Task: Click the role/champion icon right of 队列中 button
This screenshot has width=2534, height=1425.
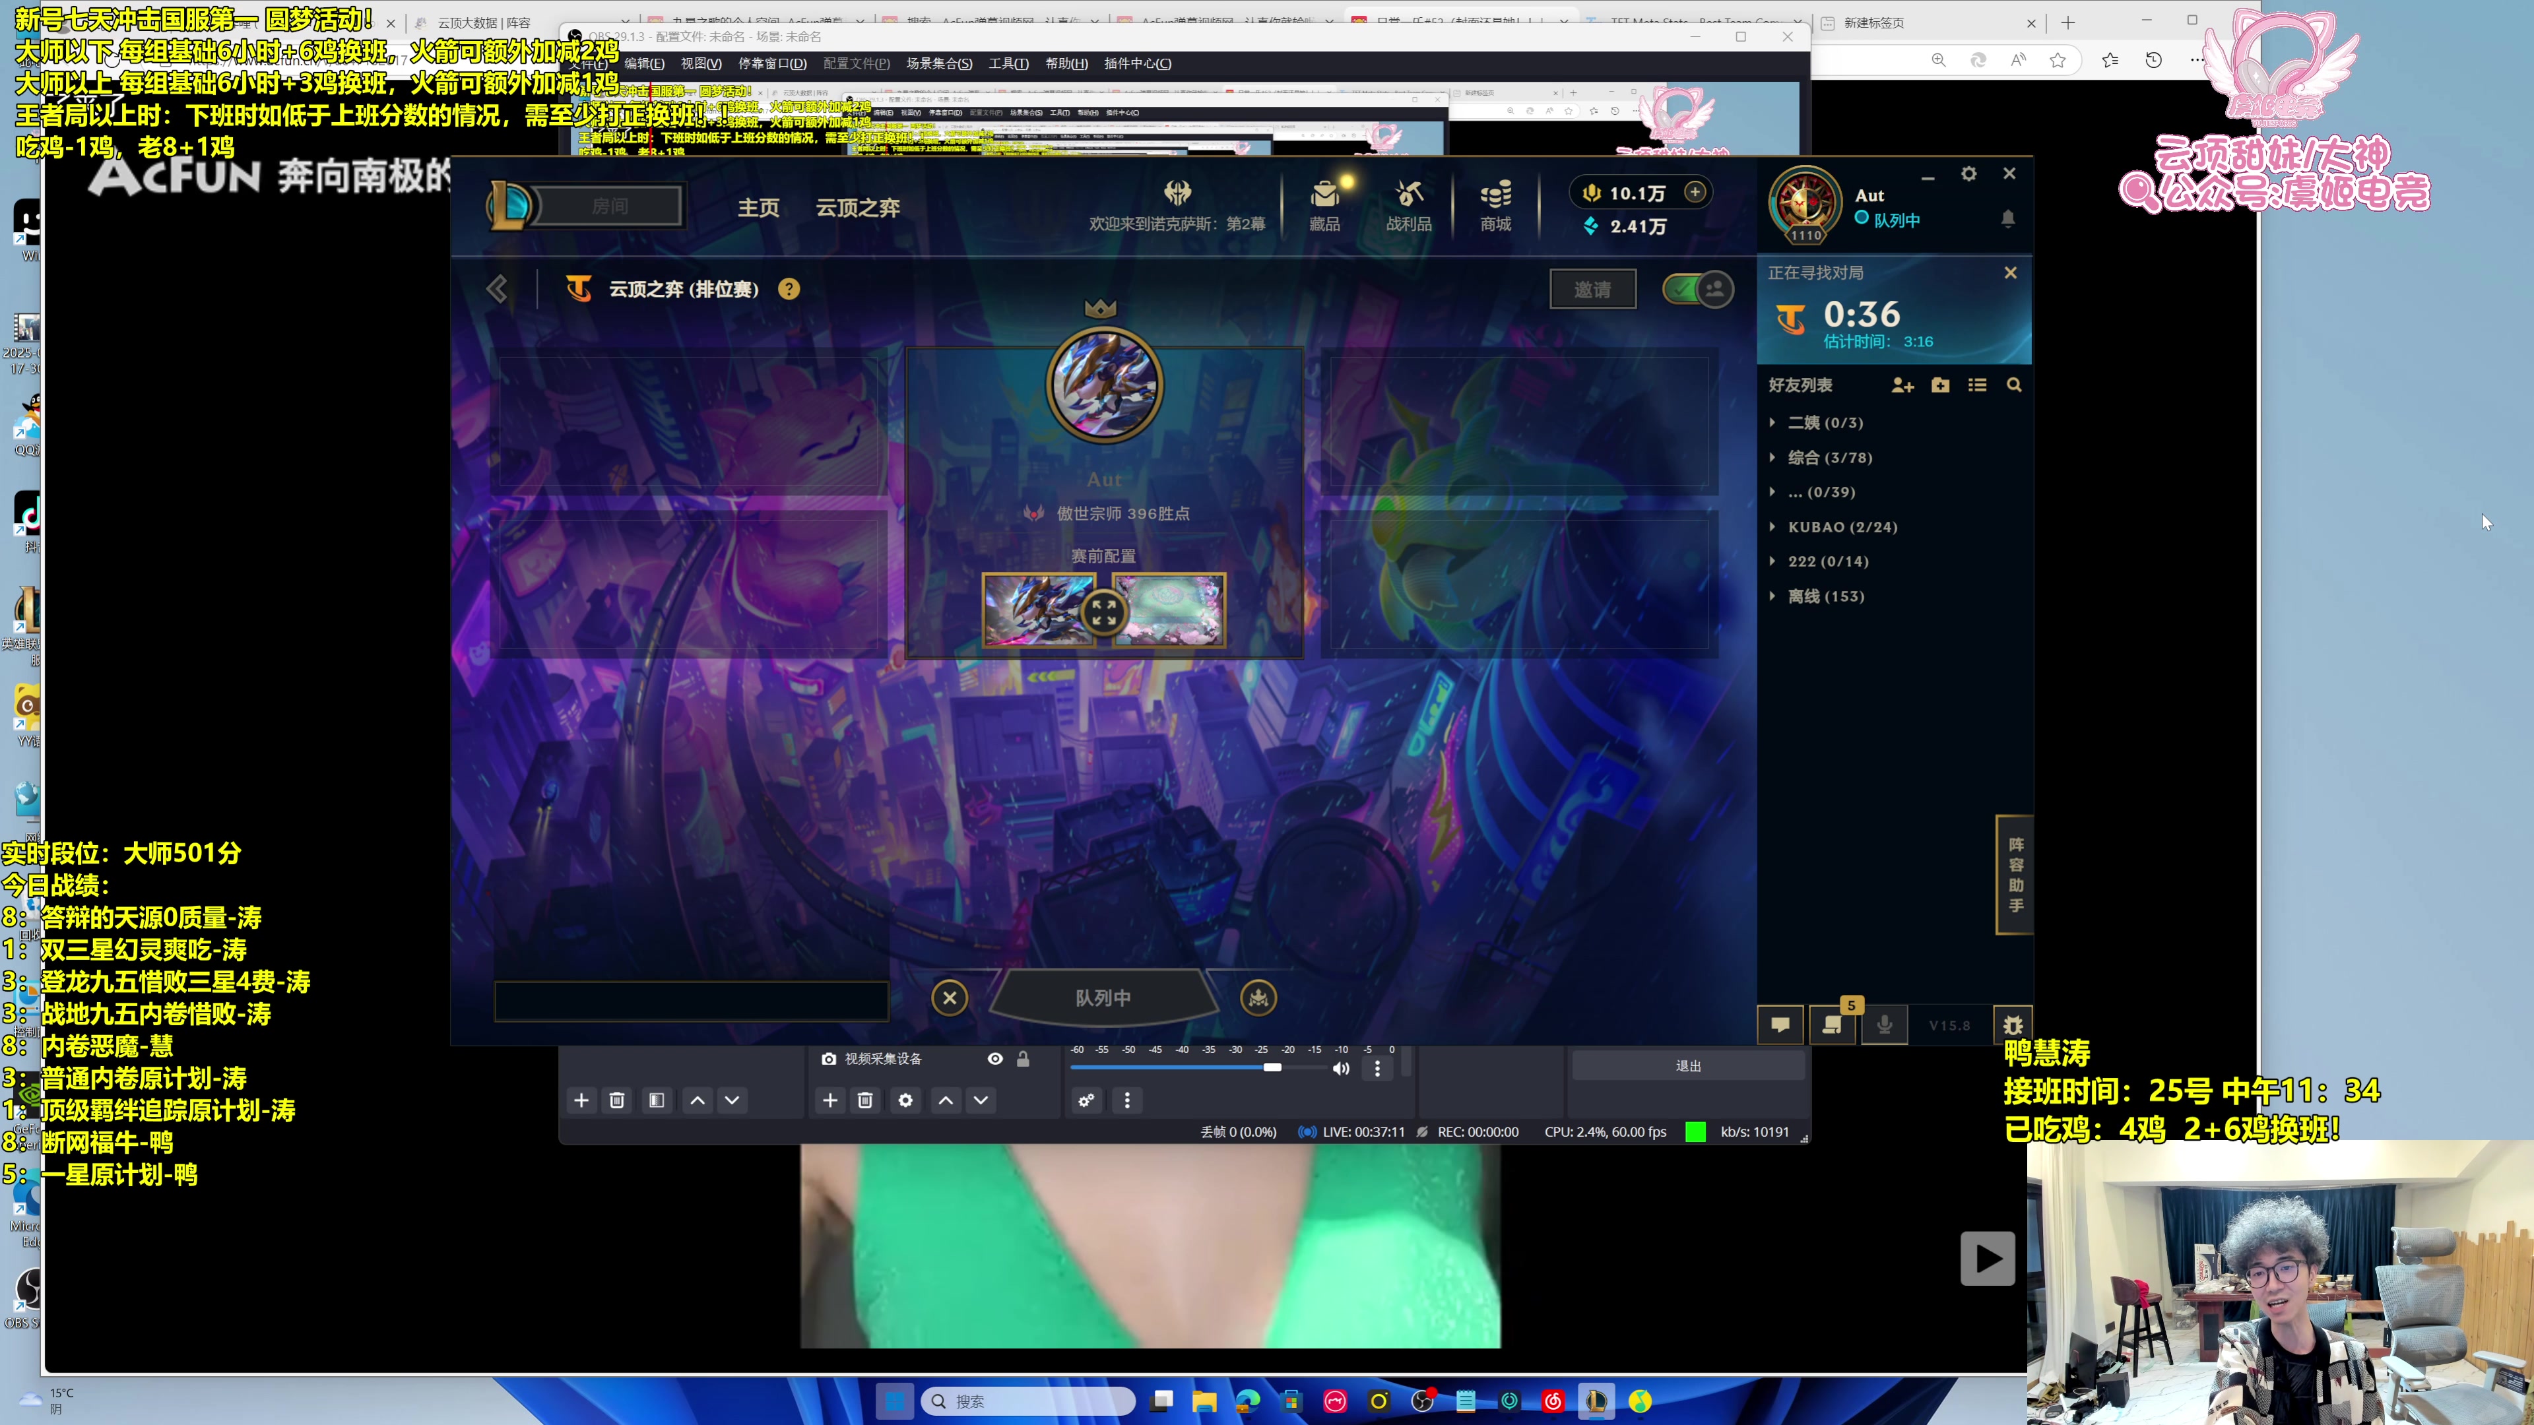Action: click(1258, 998)
